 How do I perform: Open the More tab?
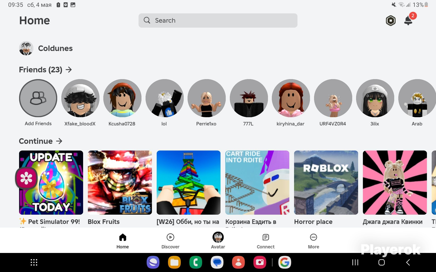pyautogui.click(x=313, y=241)
